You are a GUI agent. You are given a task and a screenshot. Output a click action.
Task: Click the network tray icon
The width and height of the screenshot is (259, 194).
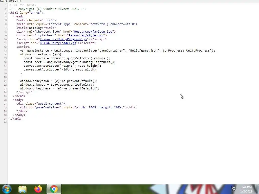click(x=233, y=189)
